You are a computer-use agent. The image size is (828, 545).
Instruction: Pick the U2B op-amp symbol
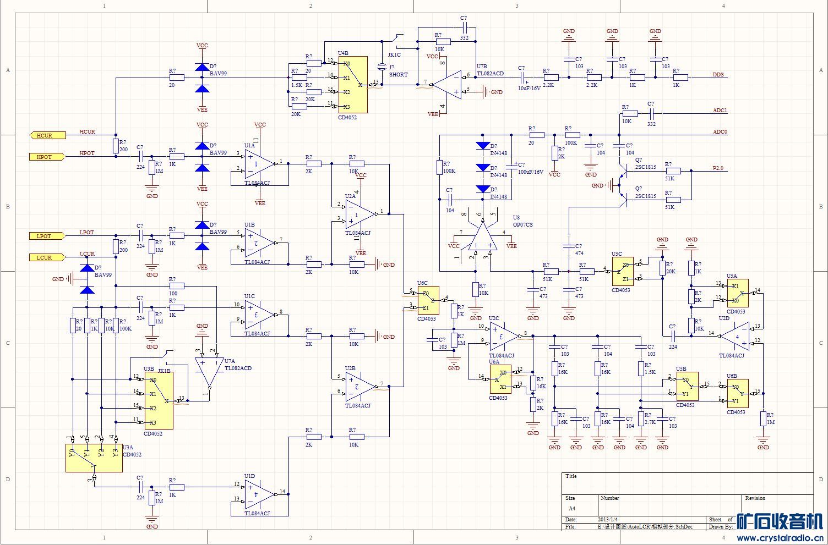coord(361,386)
